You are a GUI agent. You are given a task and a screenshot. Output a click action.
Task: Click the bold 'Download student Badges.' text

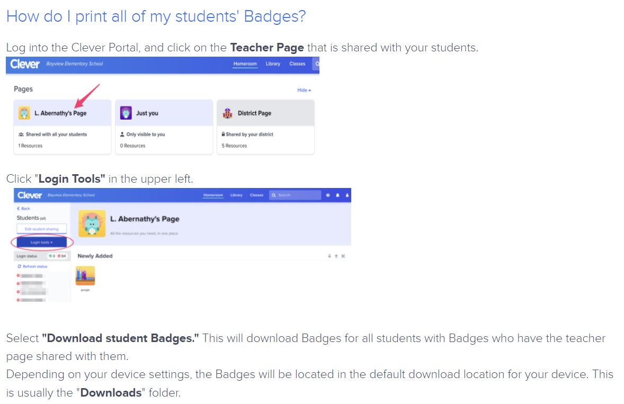[120, 338]
